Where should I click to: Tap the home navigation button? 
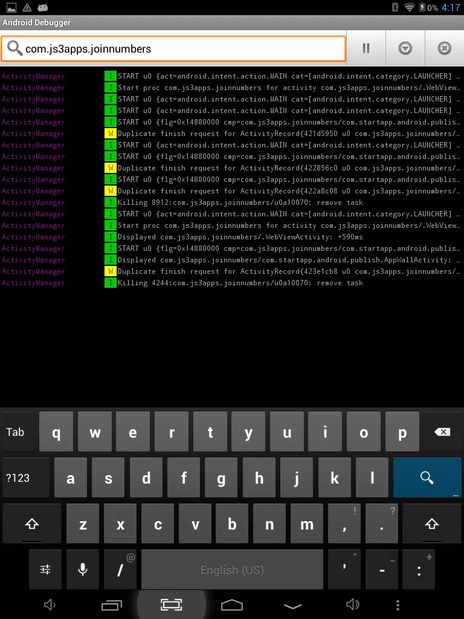point(232,604)
